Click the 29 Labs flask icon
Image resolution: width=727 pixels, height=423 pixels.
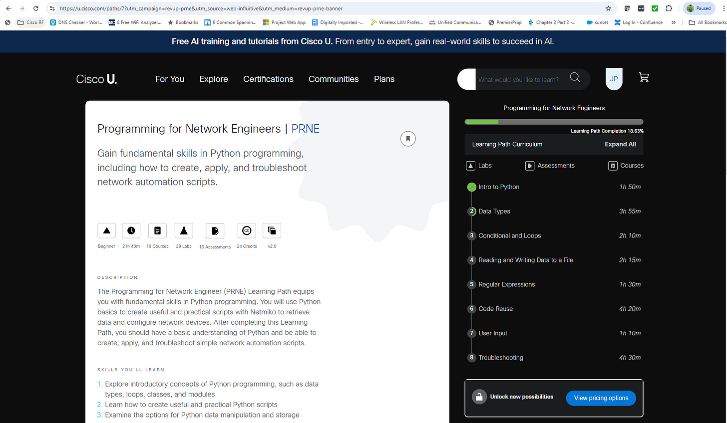coord(184,230)
